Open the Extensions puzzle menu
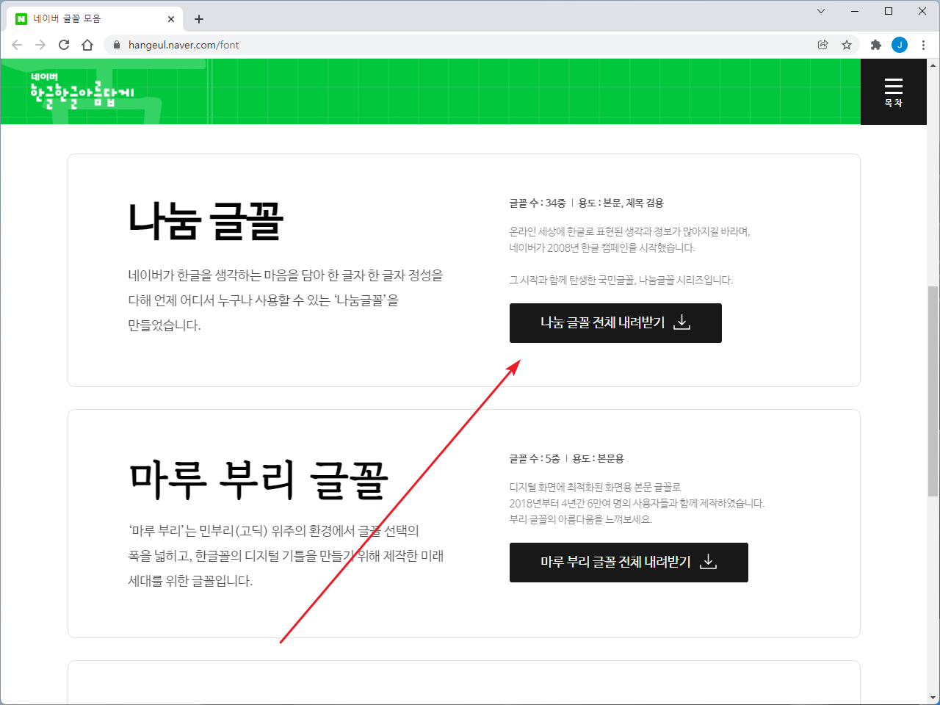 (x=875, y=45)
